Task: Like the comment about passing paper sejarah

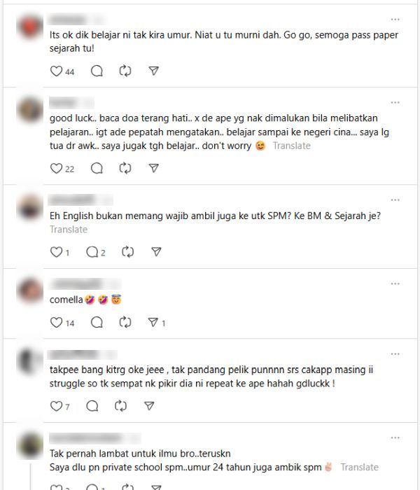Action: tap(56, 71)
